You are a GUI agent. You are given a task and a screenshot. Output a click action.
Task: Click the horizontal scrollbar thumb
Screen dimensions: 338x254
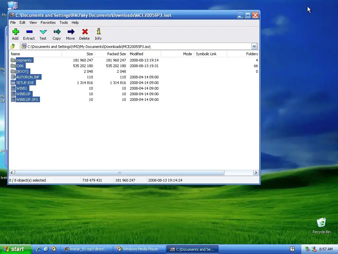coord(119,173)
